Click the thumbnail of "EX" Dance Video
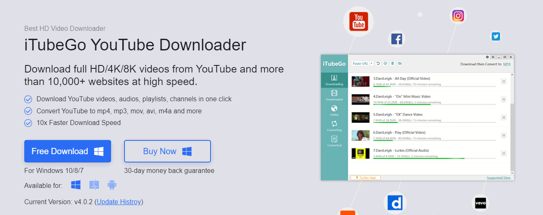The width and height of the screenshot is (543, 215). 360,117
